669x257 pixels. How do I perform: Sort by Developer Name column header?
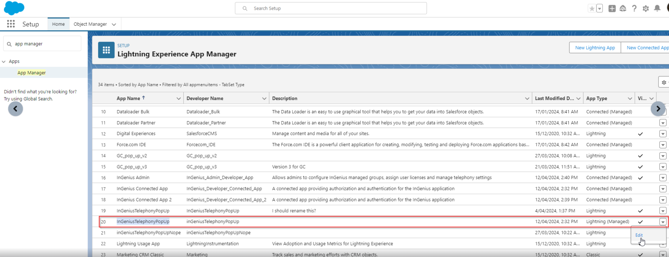tap(205, 99)
